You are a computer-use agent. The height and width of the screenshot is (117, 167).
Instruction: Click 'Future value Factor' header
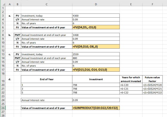152,79
